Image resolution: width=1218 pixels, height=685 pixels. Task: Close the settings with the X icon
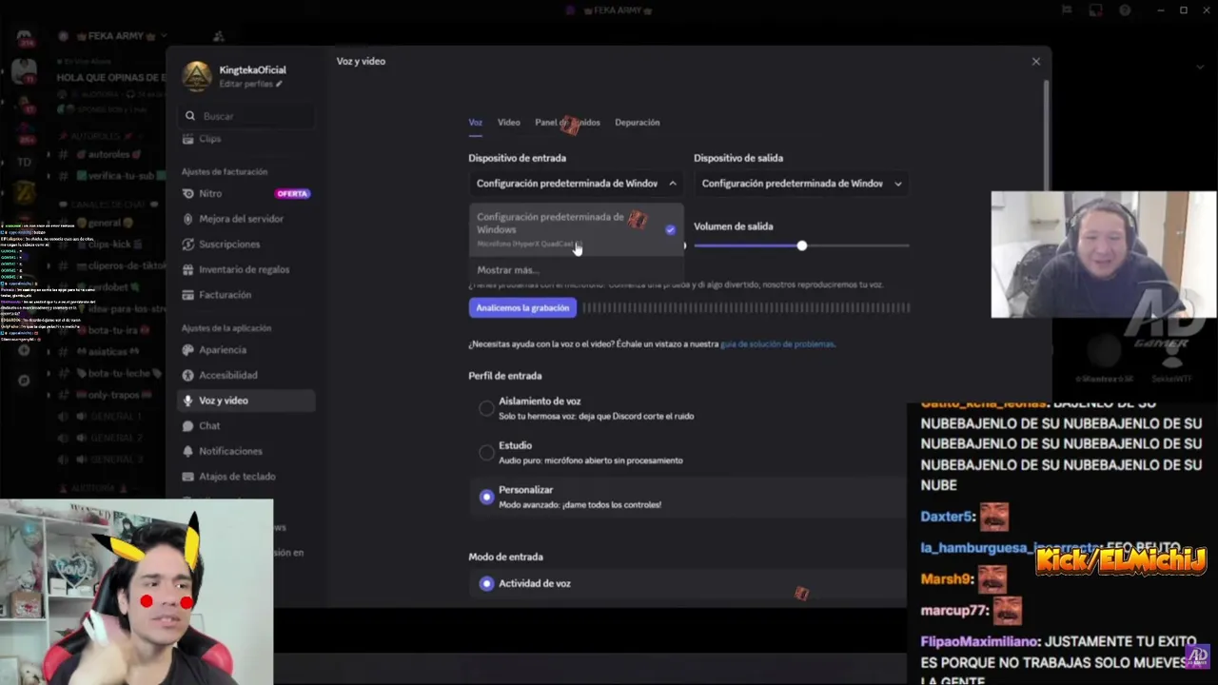1036,61
